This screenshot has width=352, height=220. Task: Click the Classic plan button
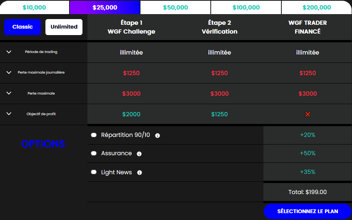coord(23,27)
